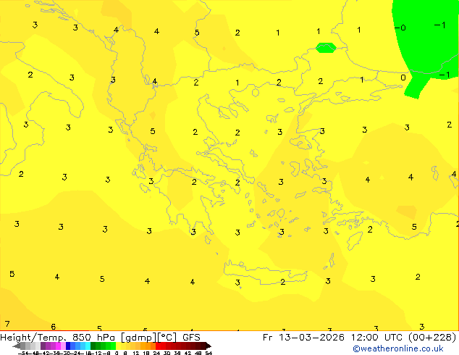Image resolution: width=459 pixels, height=355 pixels.
Task: Select the outline of Crete island
Action: [266, 272]
